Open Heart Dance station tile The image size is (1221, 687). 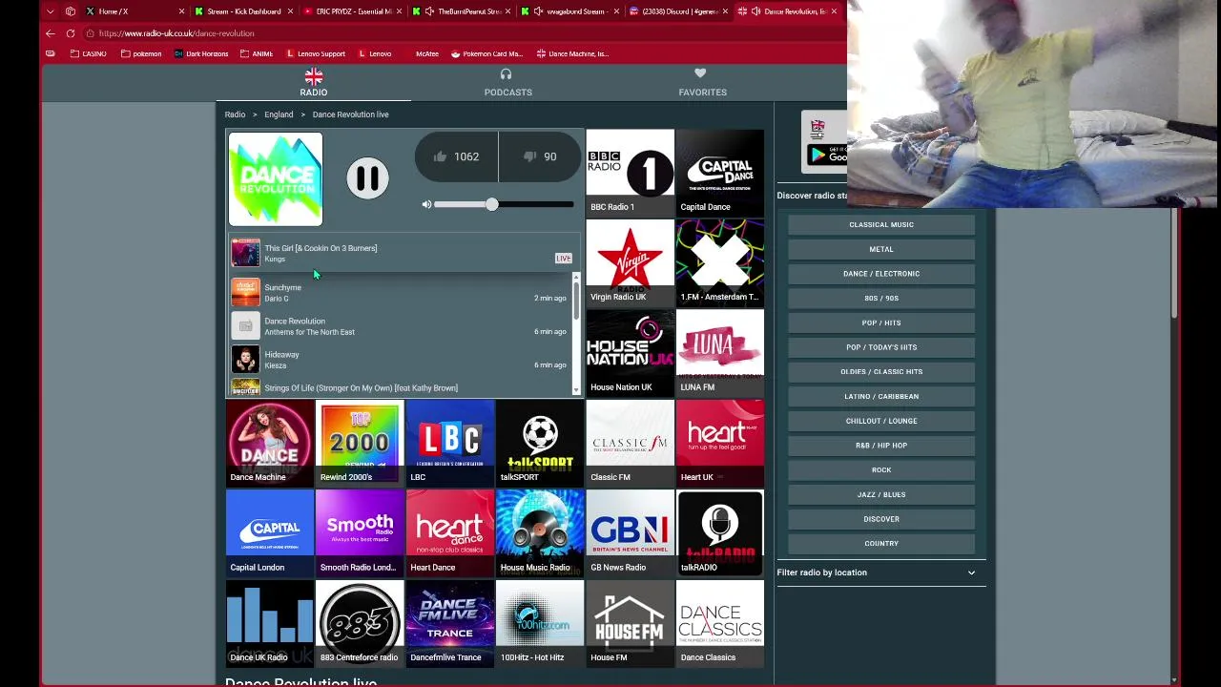[x=450, y=532]
